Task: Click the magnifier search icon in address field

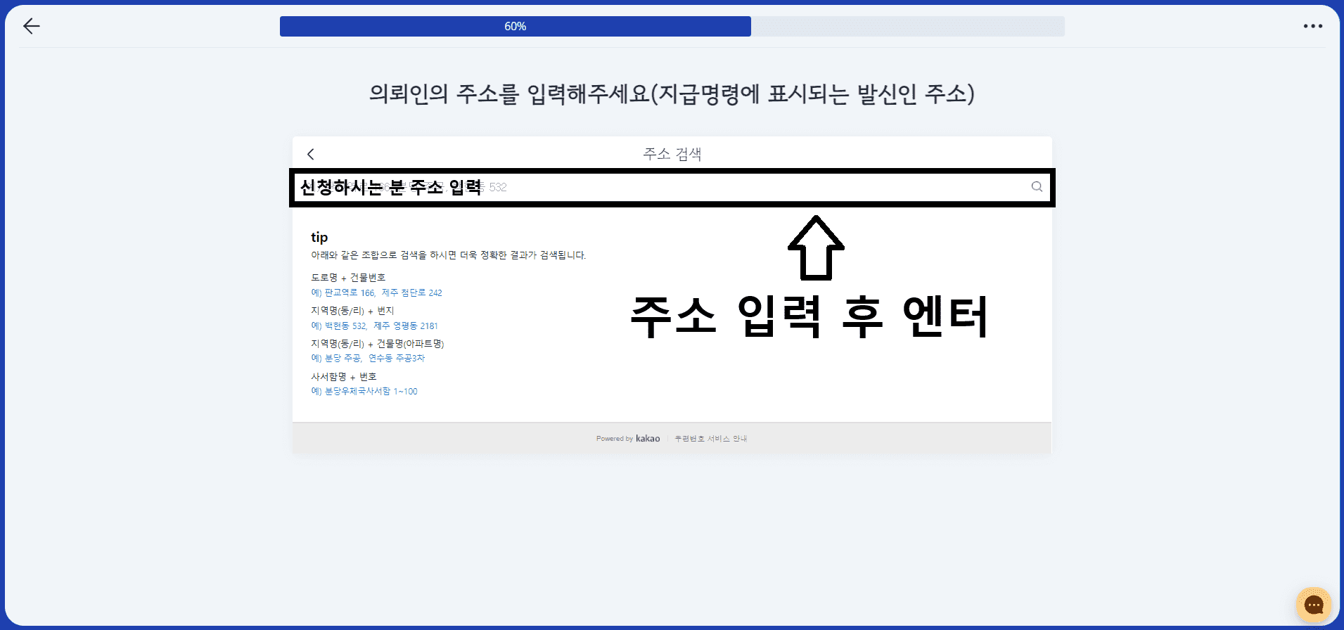Action: [1037, 186]
